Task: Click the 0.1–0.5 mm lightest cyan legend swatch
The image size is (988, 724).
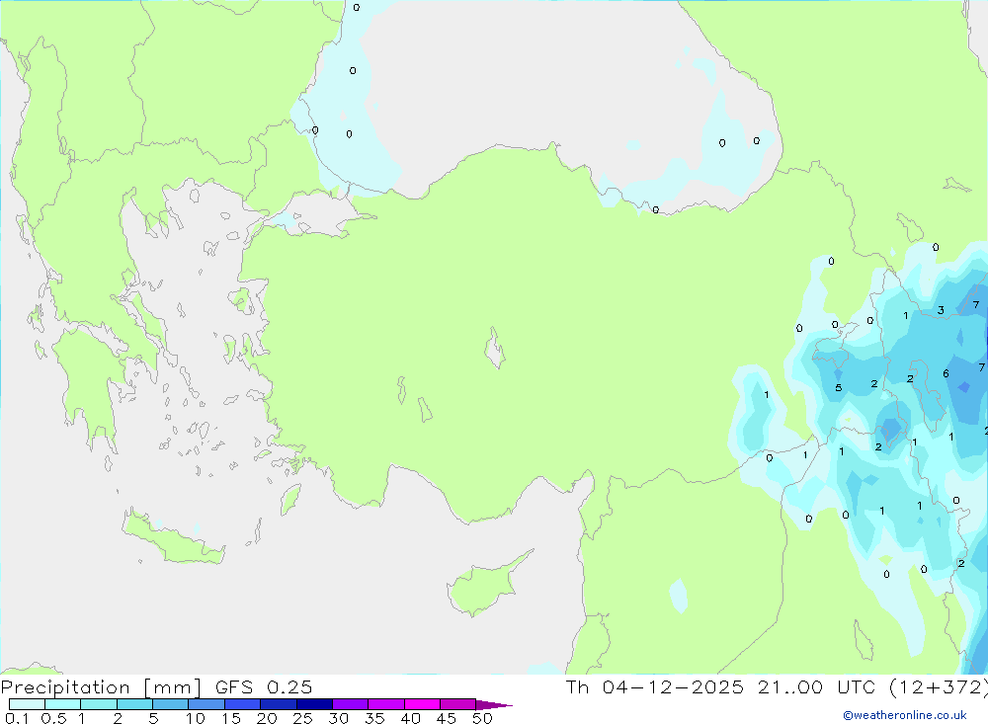Action: 27,704
